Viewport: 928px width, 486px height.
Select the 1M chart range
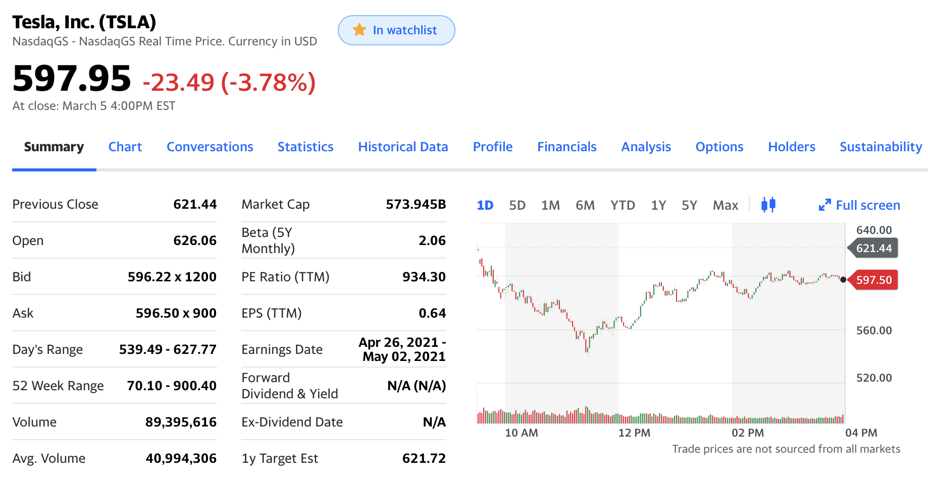tap(550, 205)
